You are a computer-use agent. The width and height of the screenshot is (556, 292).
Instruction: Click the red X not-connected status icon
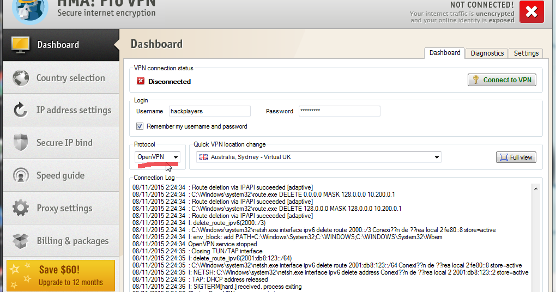click(x=531, y=11)
